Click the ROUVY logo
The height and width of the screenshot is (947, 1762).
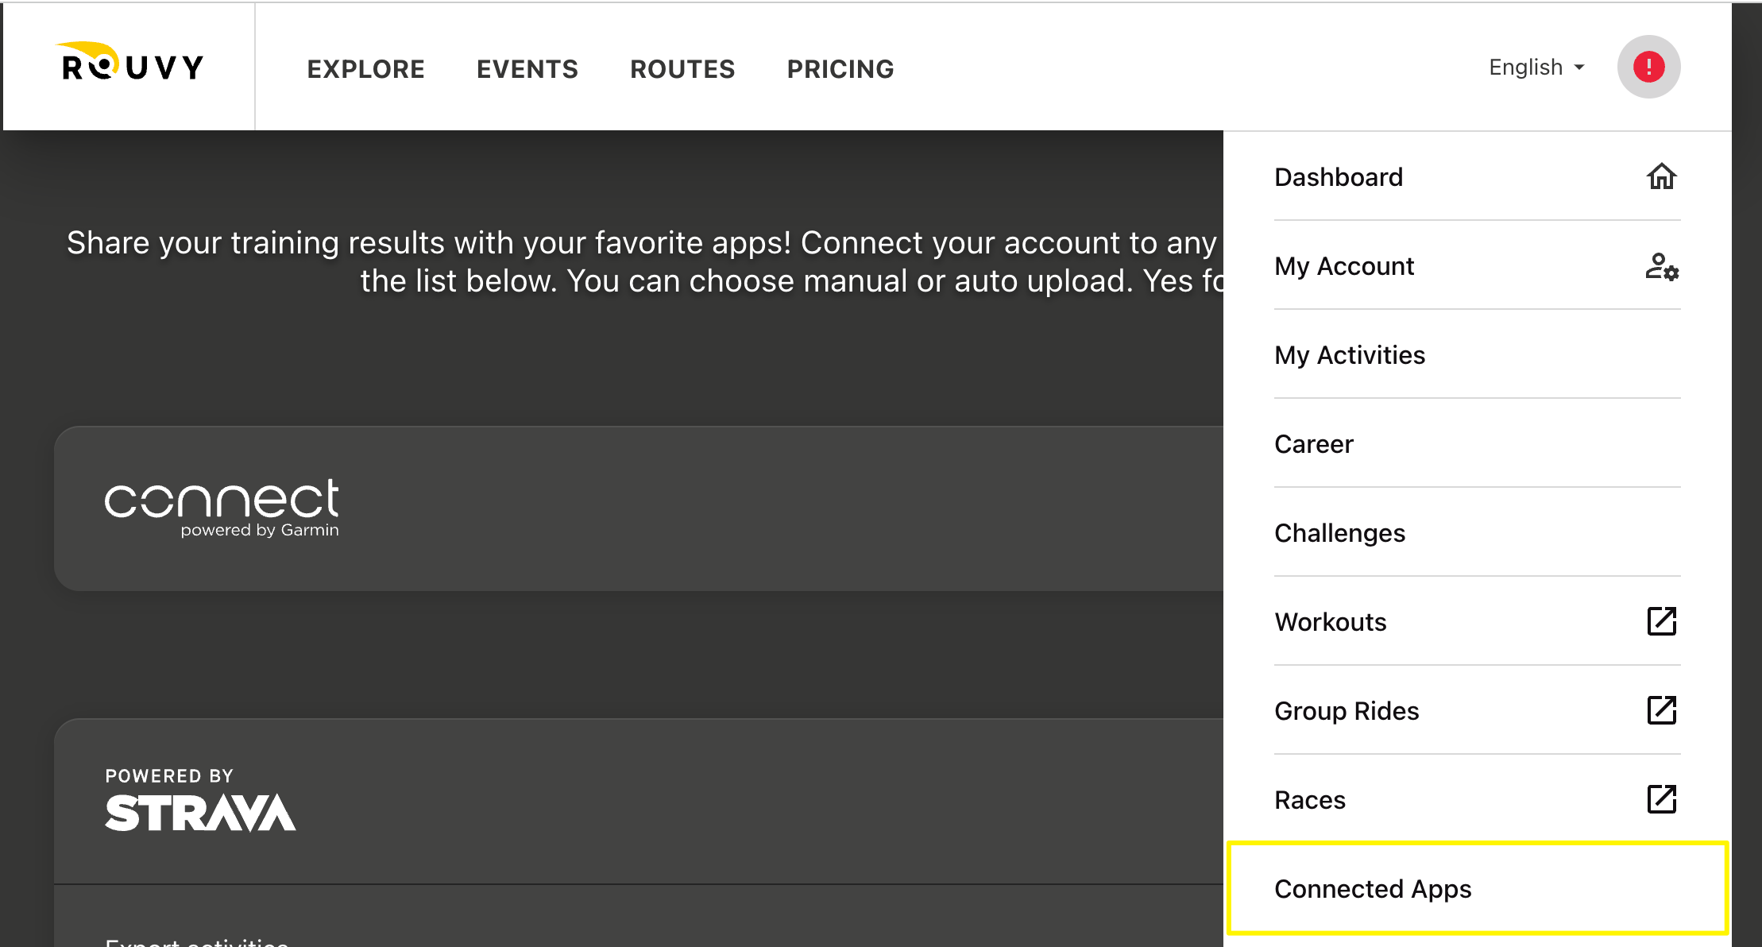[x=130, y=63]
